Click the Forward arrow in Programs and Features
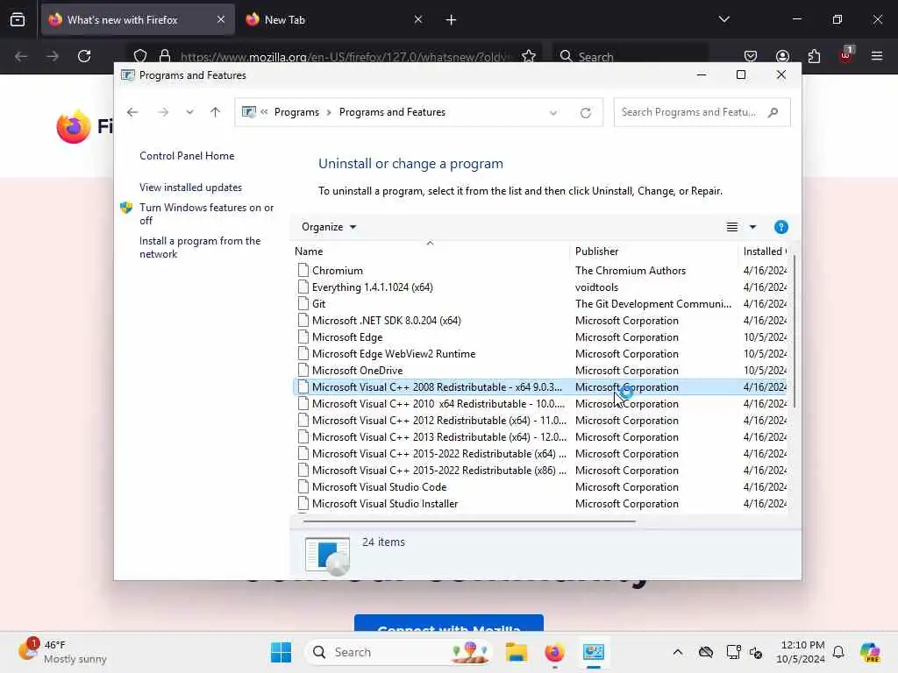Viewport: 898px width, 673px height. (163, 112)
